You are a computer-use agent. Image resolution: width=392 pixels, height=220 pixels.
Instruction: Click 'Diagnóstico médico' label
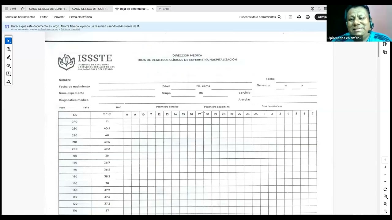click(73, 100)
